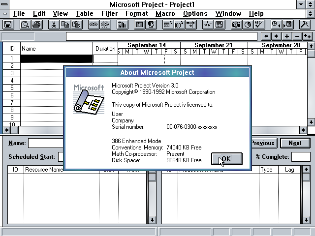Click the Next button in task form
The height and width of the screenshot is (236, 315).
[295, 143]
